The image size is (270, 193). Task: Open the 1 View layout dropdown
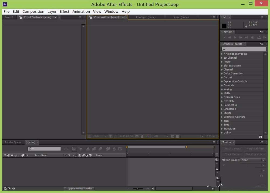(x=212, y=136)
